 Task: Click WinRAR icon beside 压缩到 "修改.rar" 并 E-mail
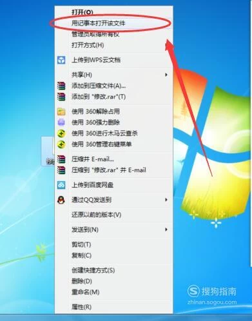pos(61,170)
